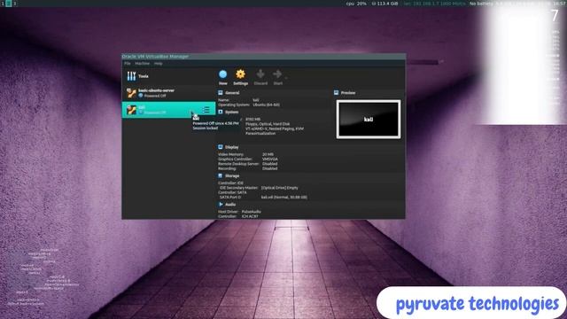Click the kali.vdi SATA disk entry
The image size is (567, 319).
[284, 197]
